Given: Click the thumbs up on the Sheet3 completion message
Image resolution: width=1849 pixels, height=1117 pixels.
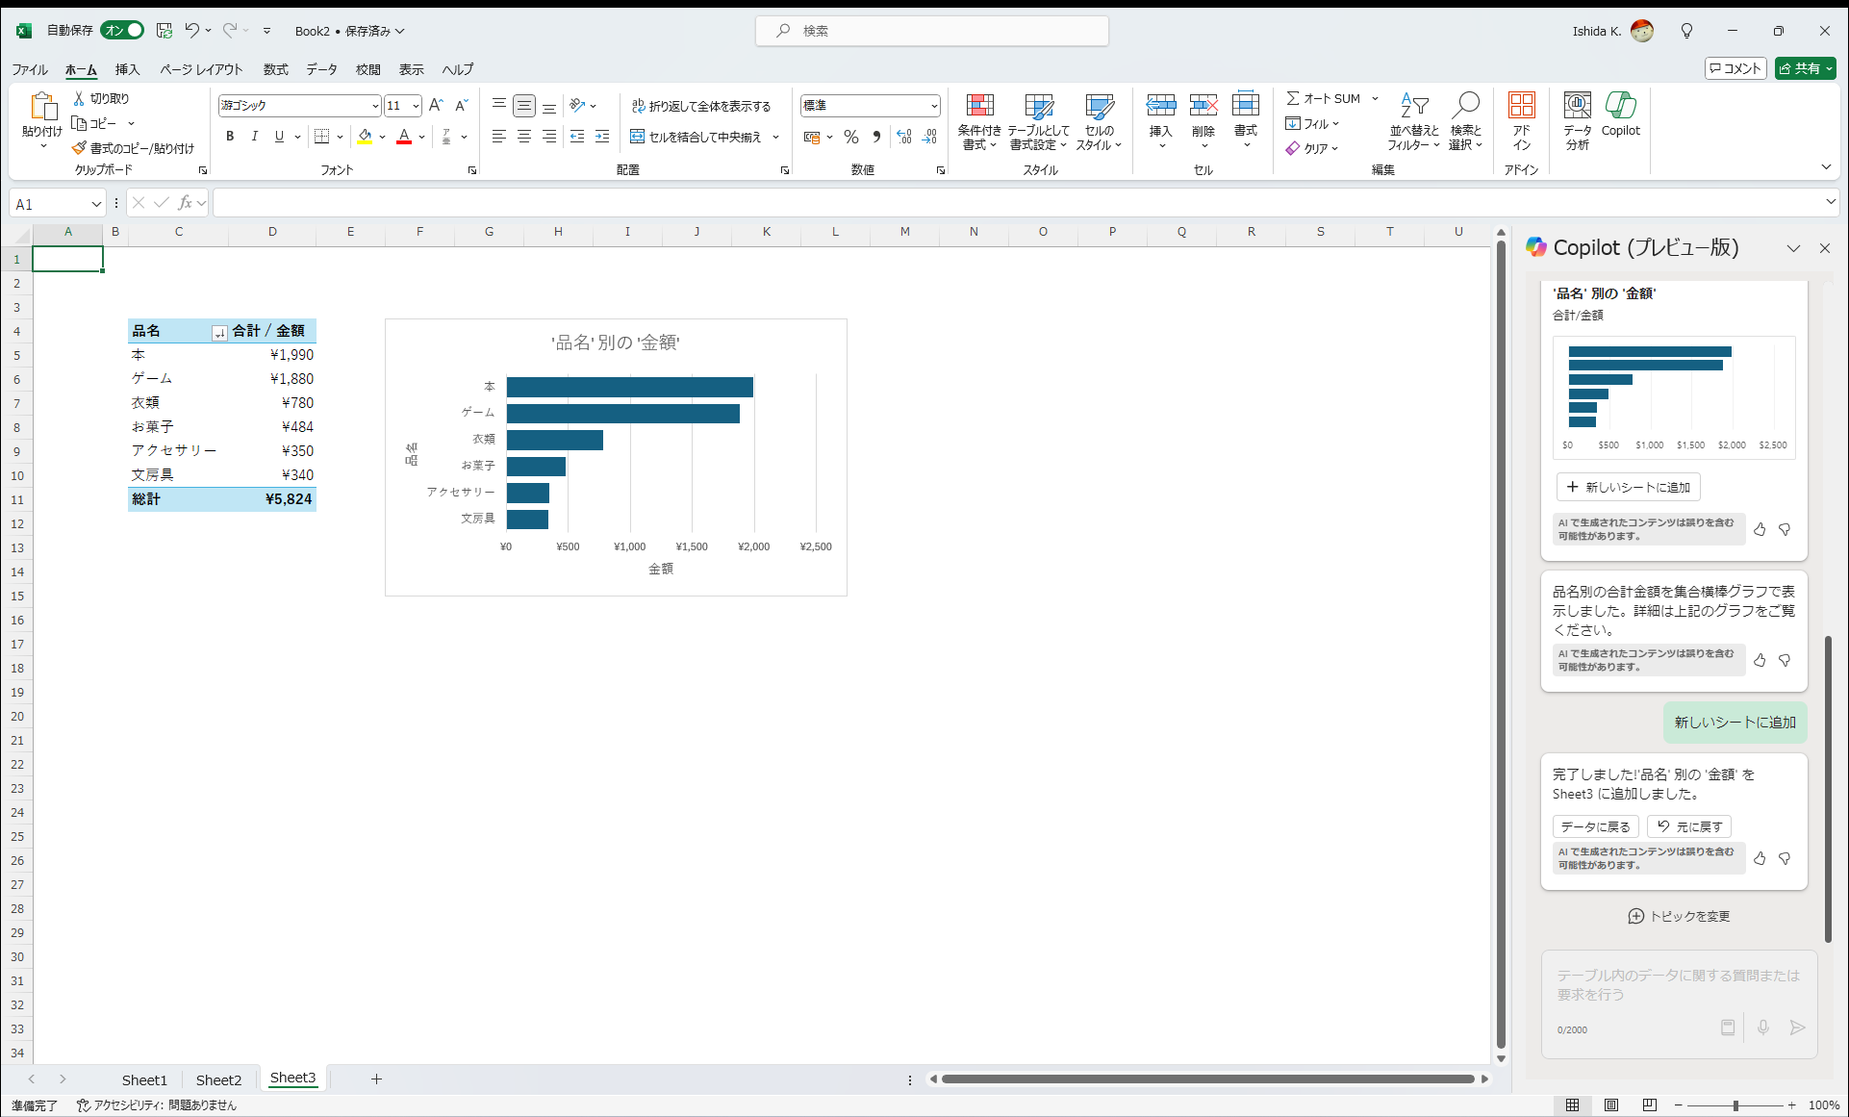Looking at the screenshot, I should coord(1760,858).
